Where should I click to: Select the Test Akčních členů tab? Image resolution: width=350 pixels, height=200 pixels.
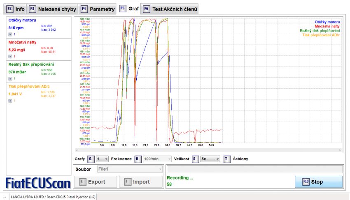tap(171, 9)
